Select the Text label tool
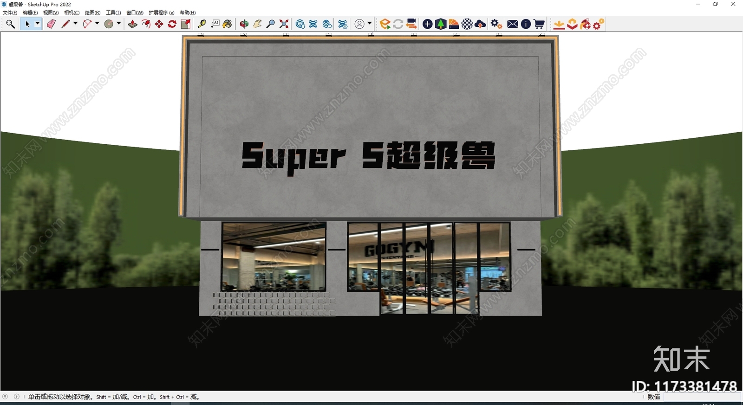 (215, 24)
